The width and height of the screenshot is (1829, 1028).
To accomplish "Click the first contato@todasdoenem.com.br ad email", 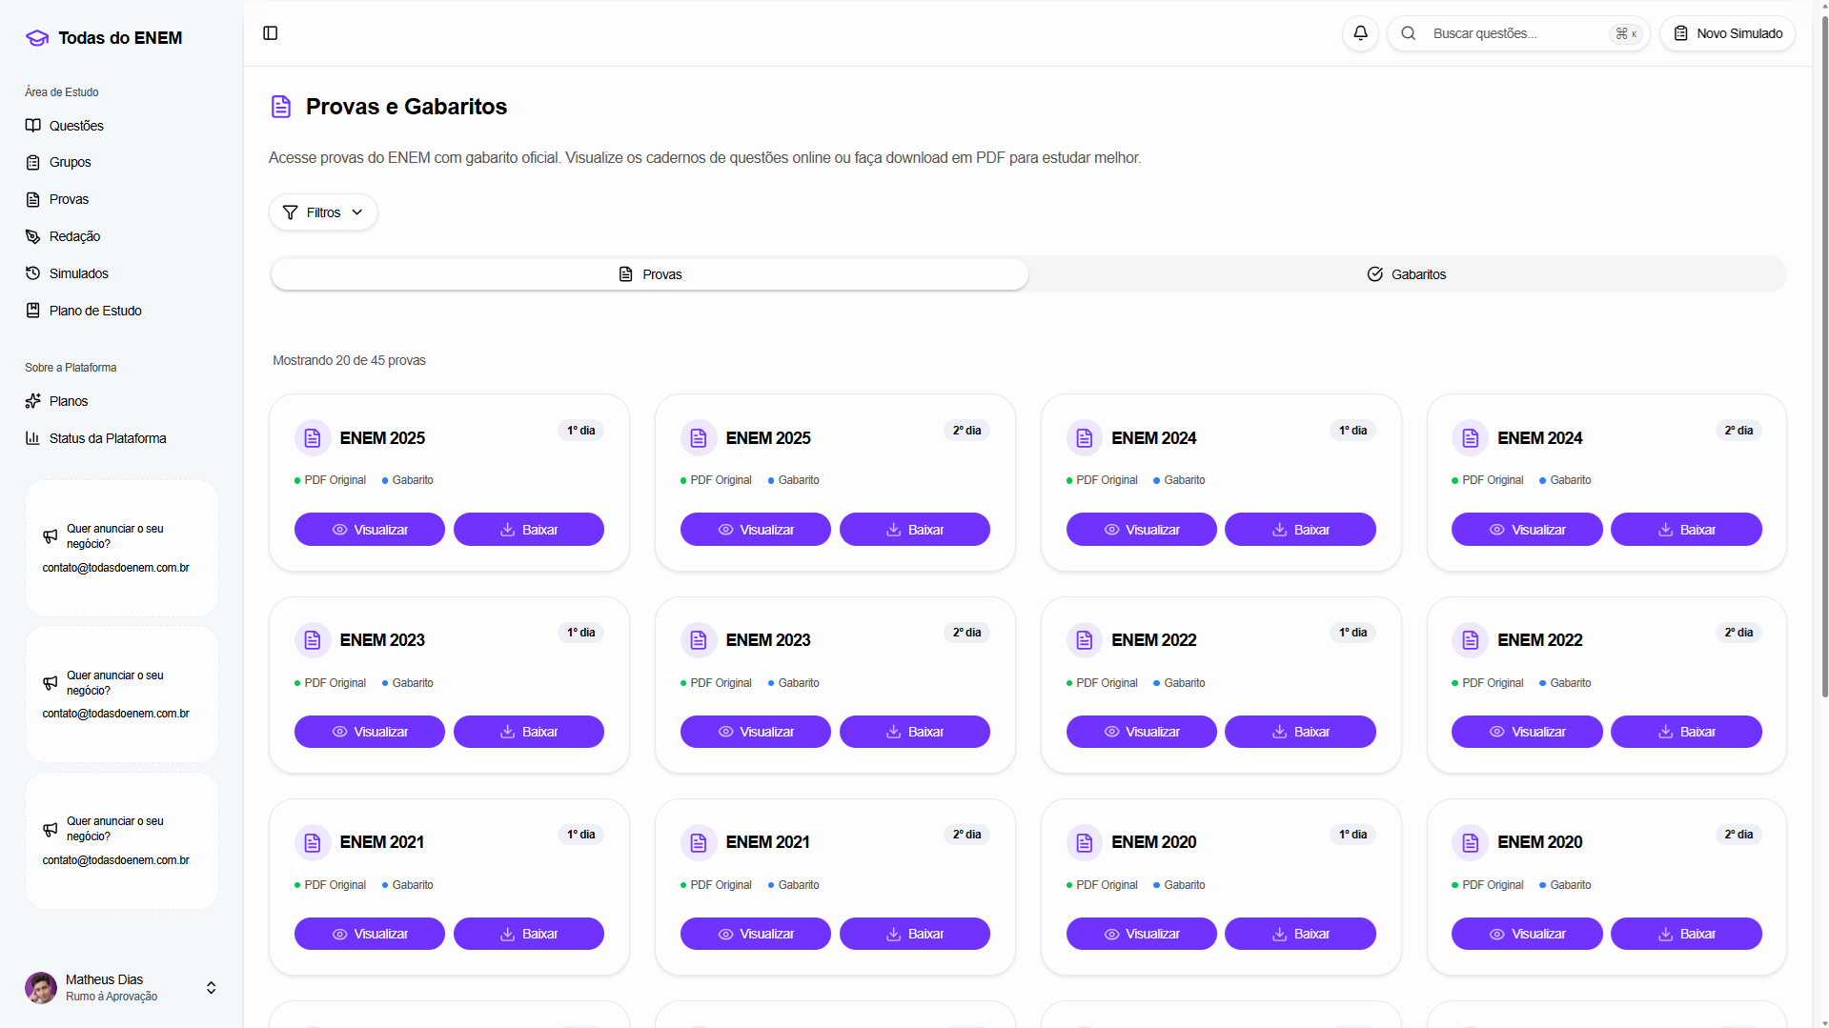I will (x=116, y=568).
